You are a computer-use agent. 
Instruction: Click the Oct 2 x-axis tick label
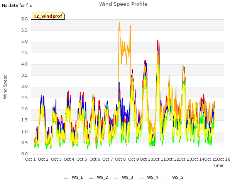(x=43, y=159)
